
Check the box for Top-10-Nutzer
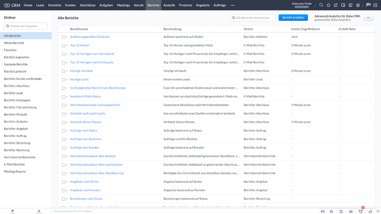tap(63, 45)
